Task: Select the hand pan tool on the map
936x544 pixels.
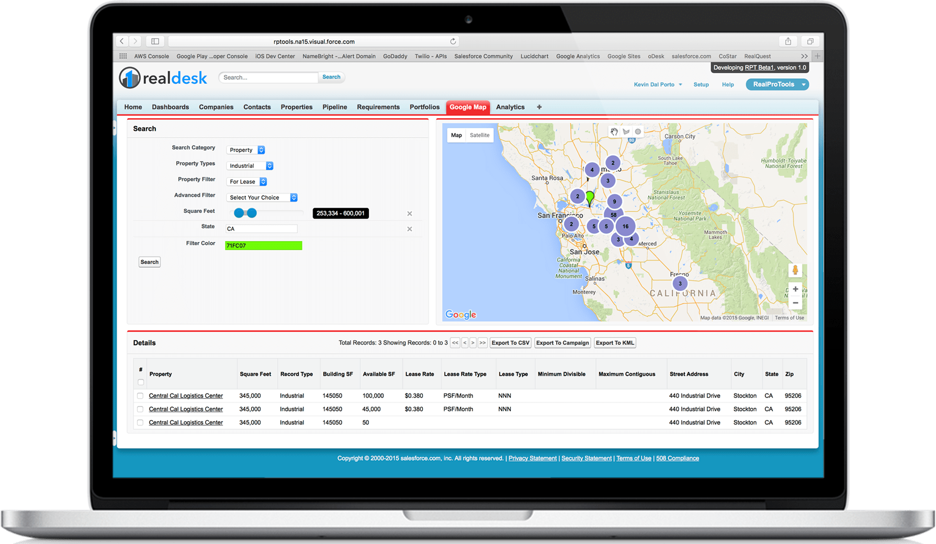Action: (614, 131)
